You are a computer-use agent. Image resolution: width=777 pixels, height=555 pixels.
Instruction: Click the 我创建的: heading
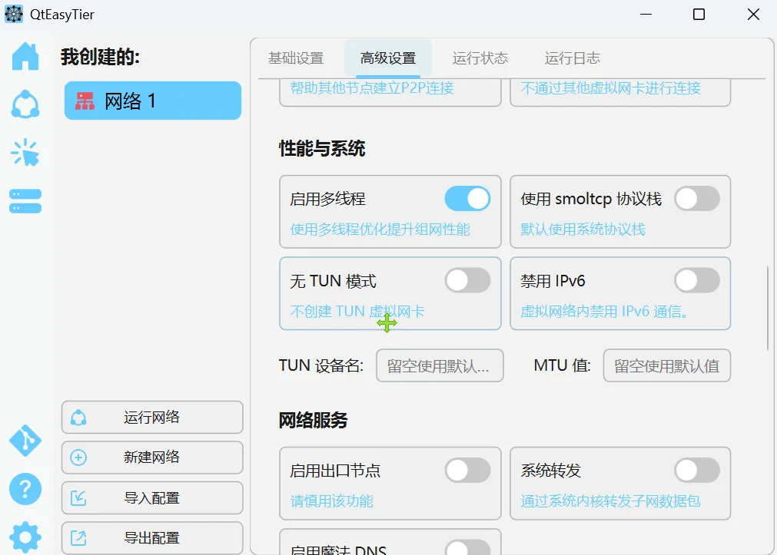tap(101, 57)
